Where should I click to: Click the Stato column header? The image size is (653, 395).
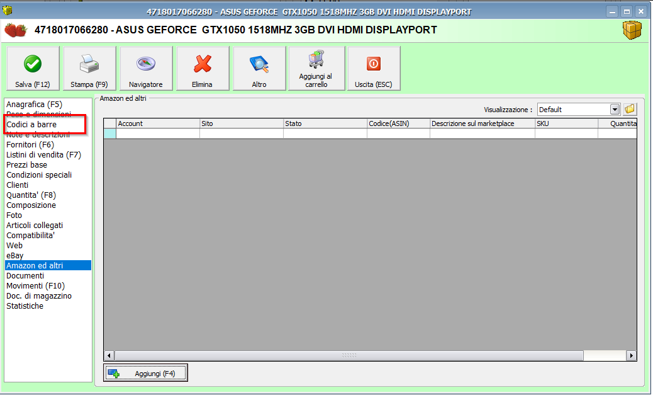(x=325, y=123)
